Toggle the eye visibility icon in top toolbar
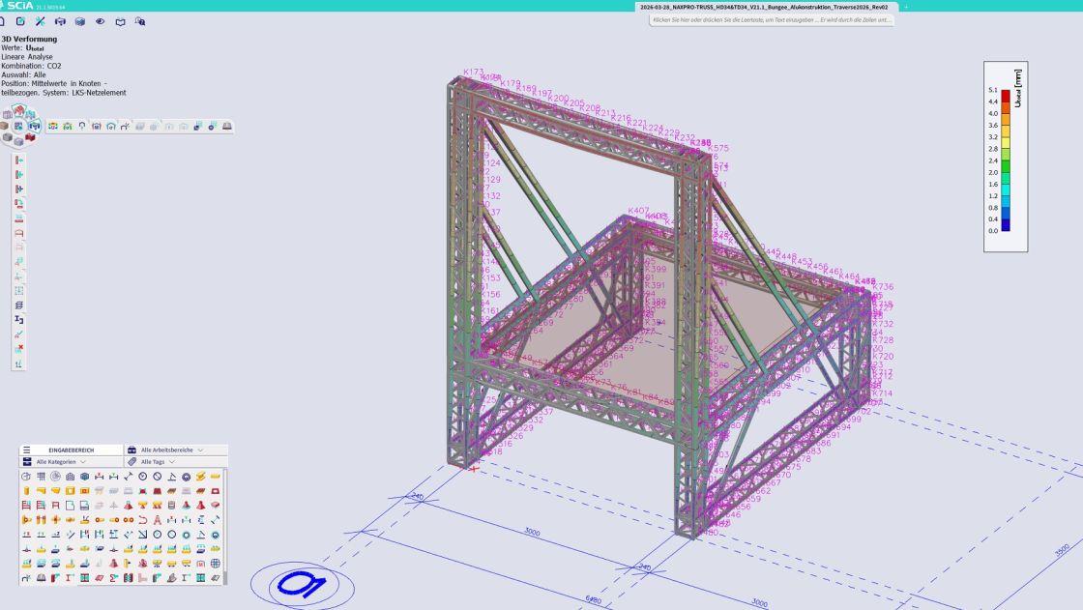Screen dimensions: 1083x610 point(100,20)
